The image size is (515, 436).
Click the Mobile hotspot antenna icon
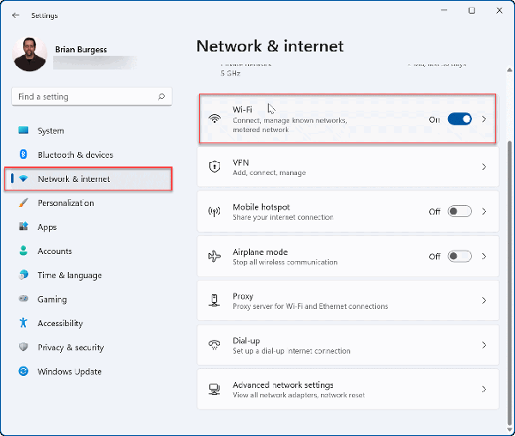(x=215, y=211)
